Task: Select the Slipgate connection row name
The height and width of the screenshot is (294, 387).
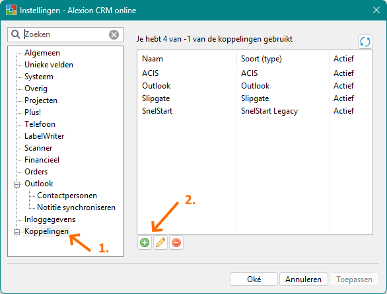Action: (x=156, y=98)
